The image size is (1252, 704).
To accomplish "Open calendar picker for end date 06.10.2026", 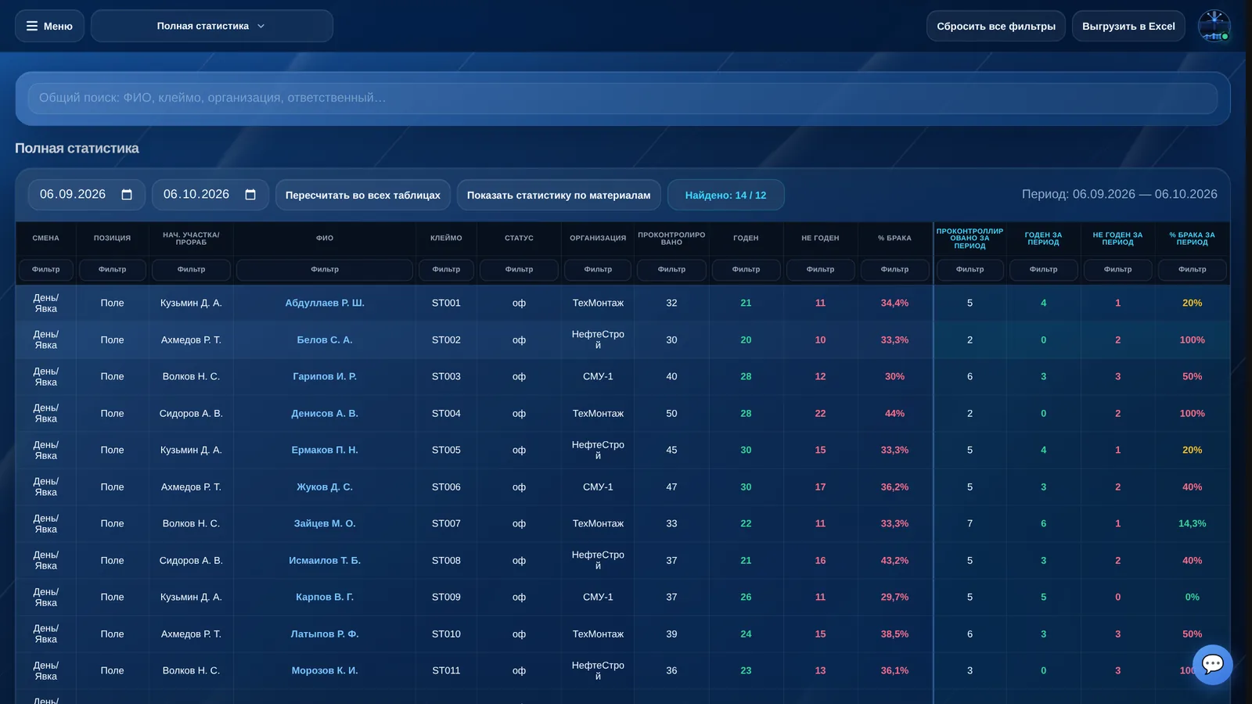I will [250, 195].
